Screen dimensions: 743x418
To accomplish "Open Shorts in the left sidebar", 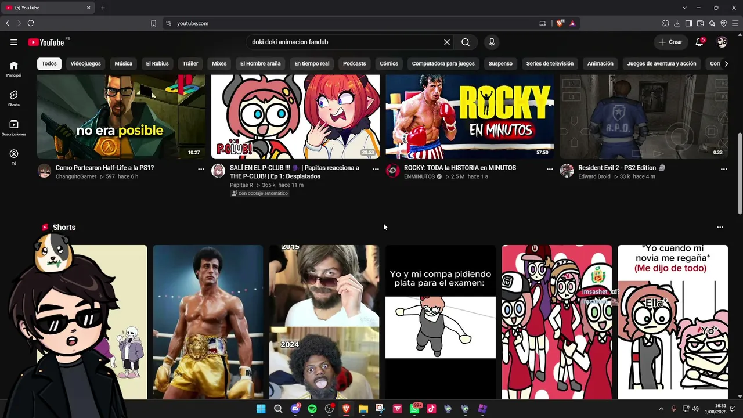I will (x=14, y=98).
